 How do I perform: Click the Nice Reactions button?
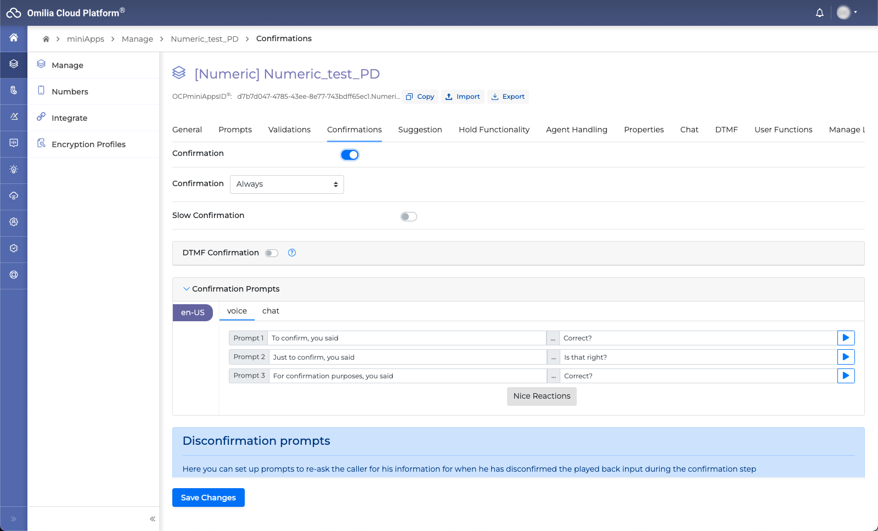(x=542, y=396)
